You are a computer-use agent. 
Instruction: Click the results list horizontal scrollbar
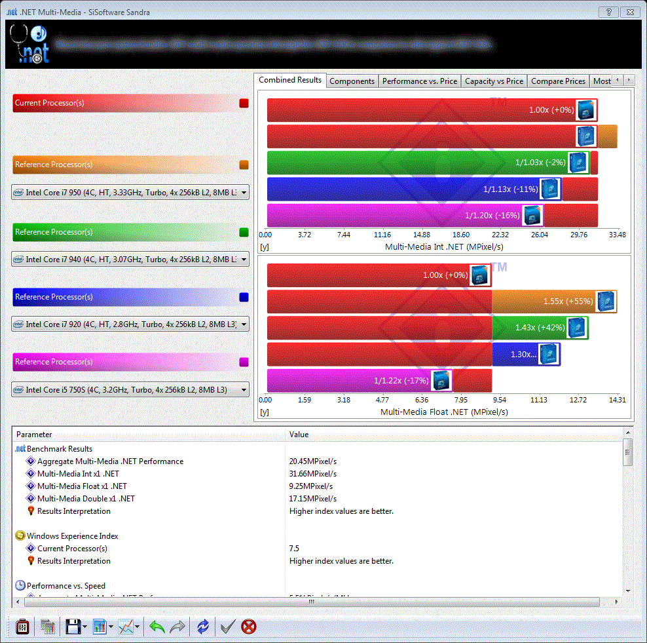(312, 602)
